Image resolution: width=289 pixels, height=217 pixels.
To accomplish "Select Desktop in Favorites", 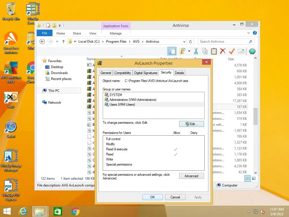I will (x=57, y=67).
